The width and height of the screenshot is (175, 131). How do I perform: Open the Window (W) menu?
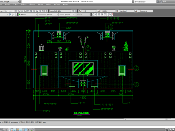point(57,4)
